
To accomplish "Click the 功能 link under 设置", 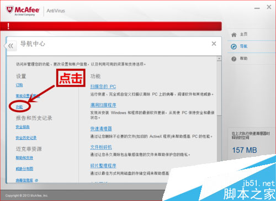I will coord(19,107).
